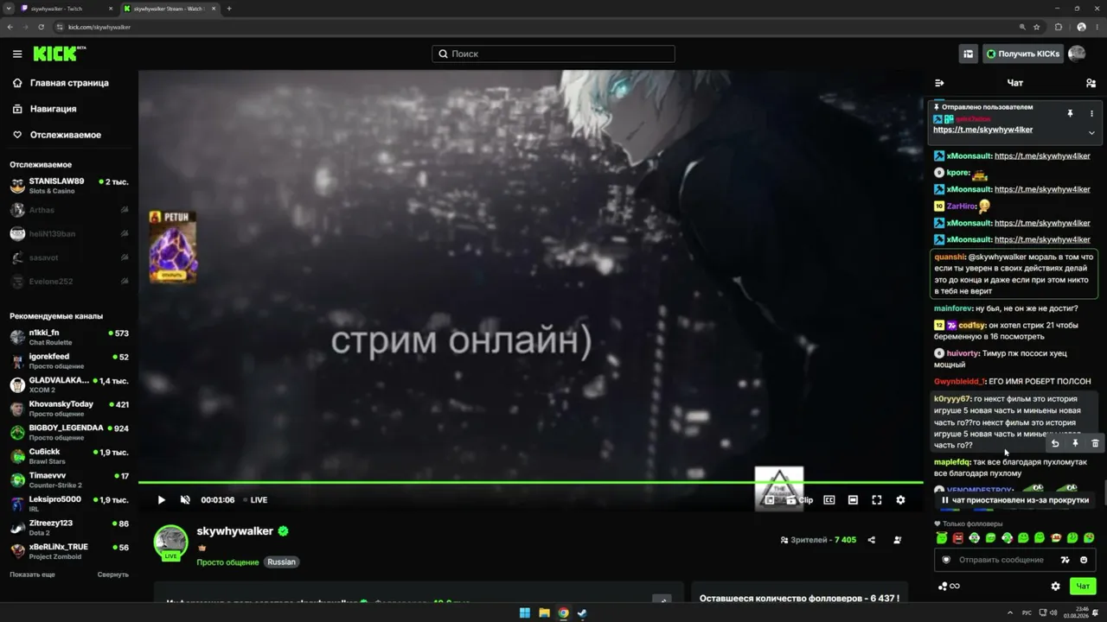Reply to hovered k0ryyy67 message

point(1054,443)
